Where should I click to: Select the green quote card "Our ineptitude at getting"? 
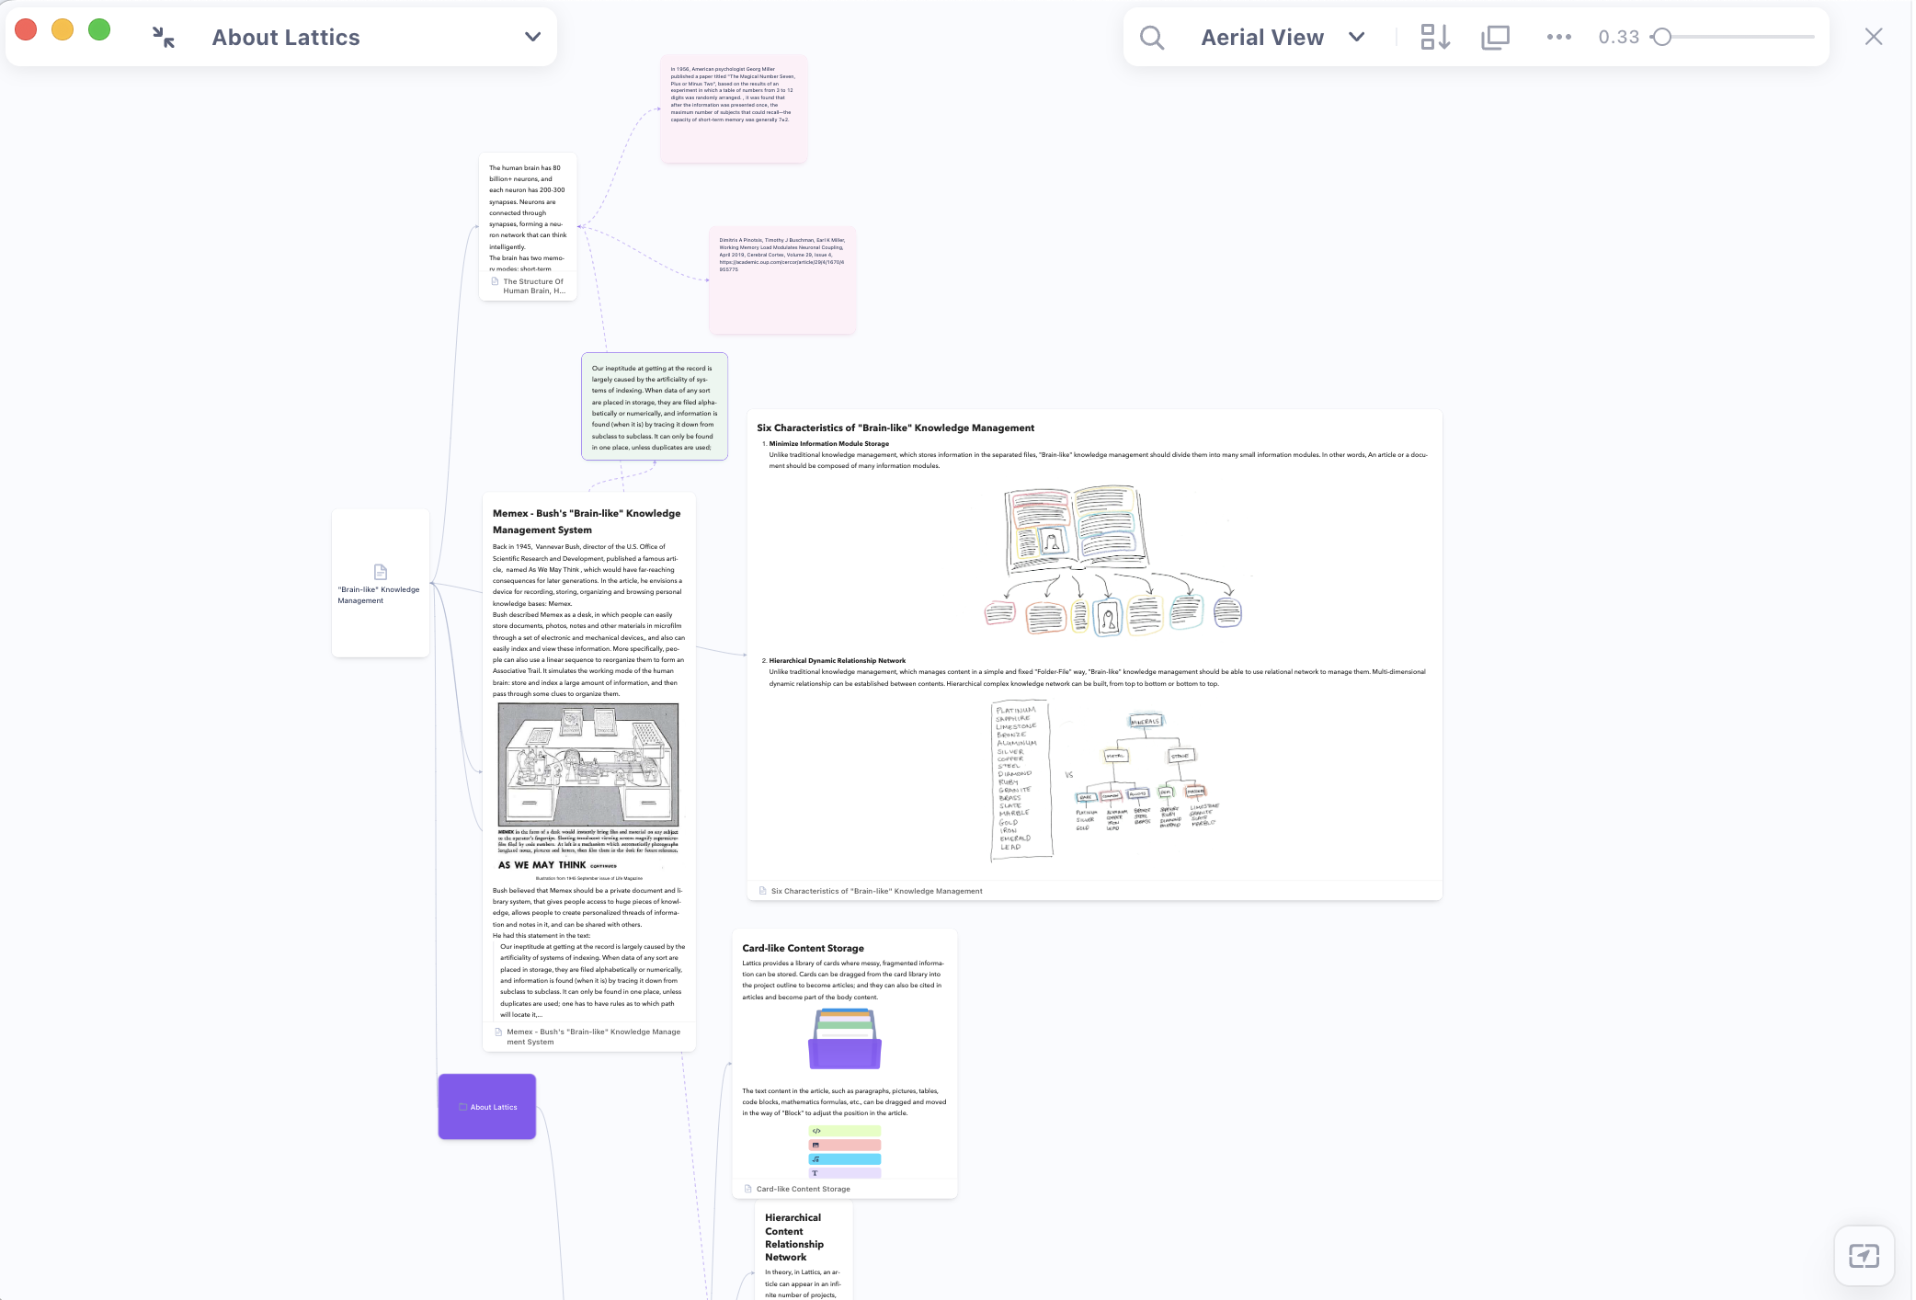point(655,406)
